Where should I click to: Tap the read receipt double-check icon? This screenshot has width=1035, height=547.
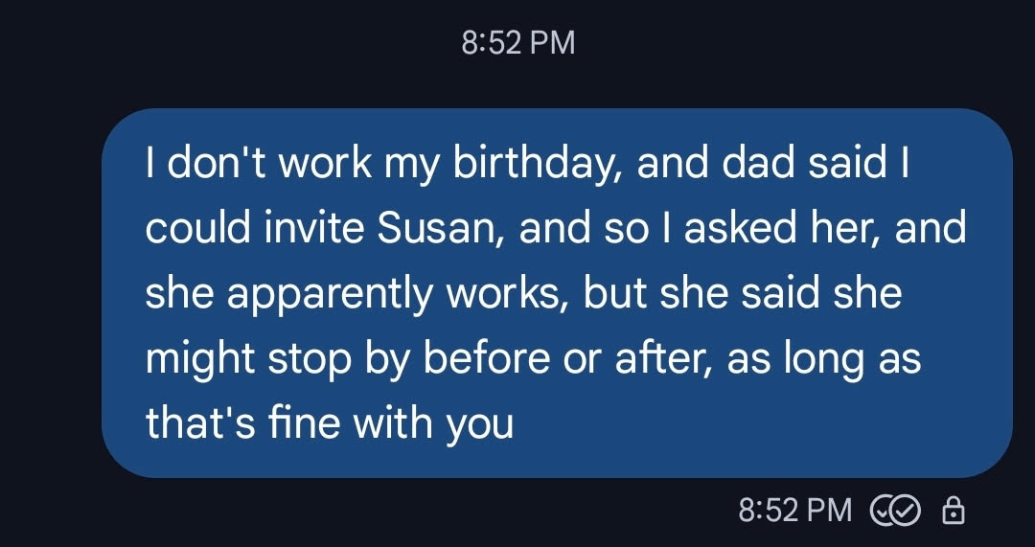click(894, 510)
